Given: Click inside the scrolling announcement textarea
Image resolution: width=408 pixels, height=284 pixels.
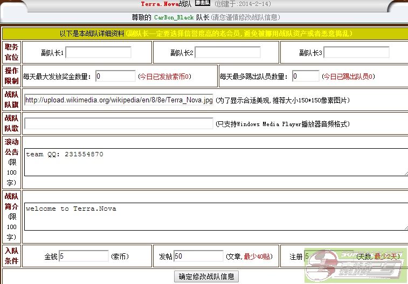Looking at the screenshot, I should [x=216, y=162].
